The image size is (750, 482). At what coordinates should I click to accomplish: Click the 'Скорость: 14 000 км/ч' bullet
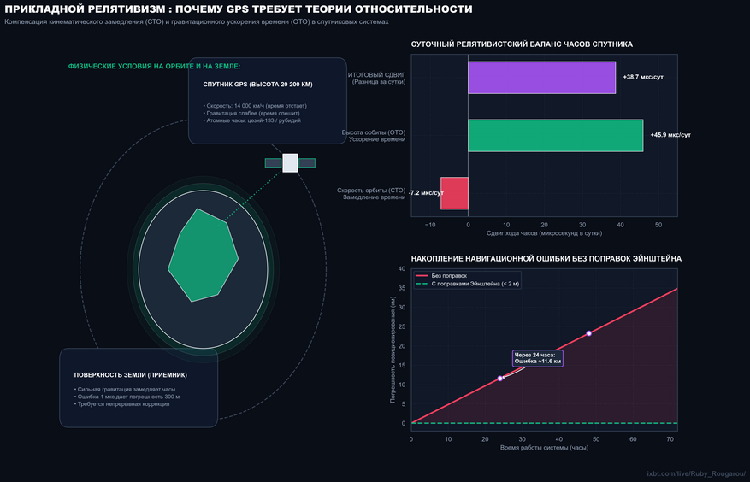255,106
